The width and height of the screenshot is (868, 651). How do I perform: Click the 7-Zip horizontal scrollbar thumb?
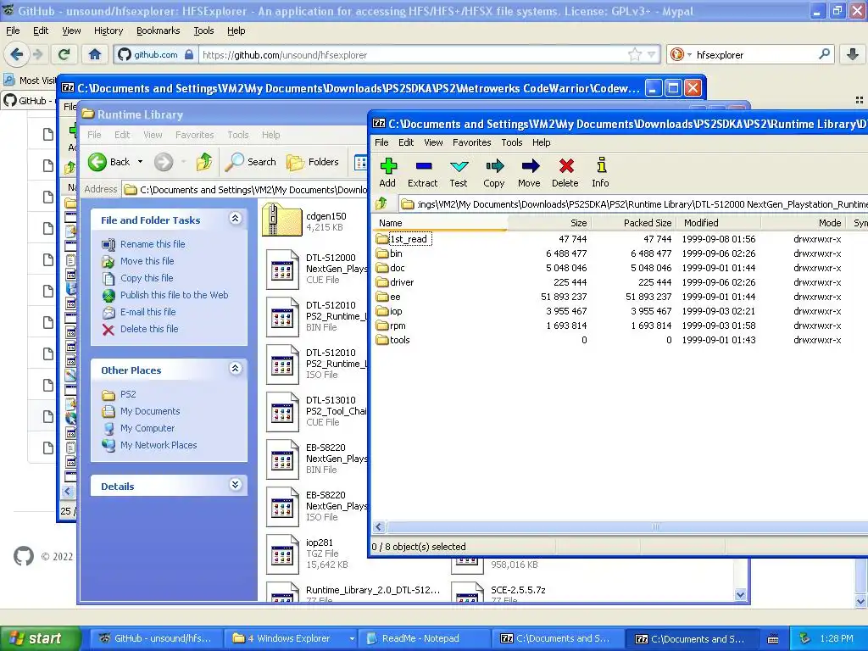pos(656,526)
